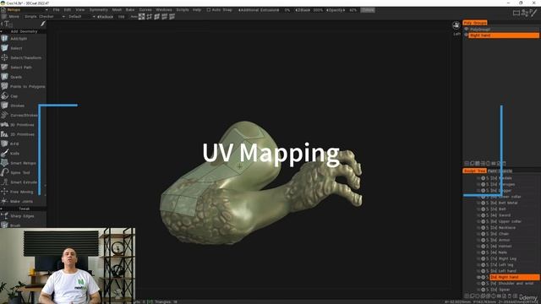This screenshot has width=541, height=304.
Task: Activate the Select/Transform tool
Action: [23, 58]
